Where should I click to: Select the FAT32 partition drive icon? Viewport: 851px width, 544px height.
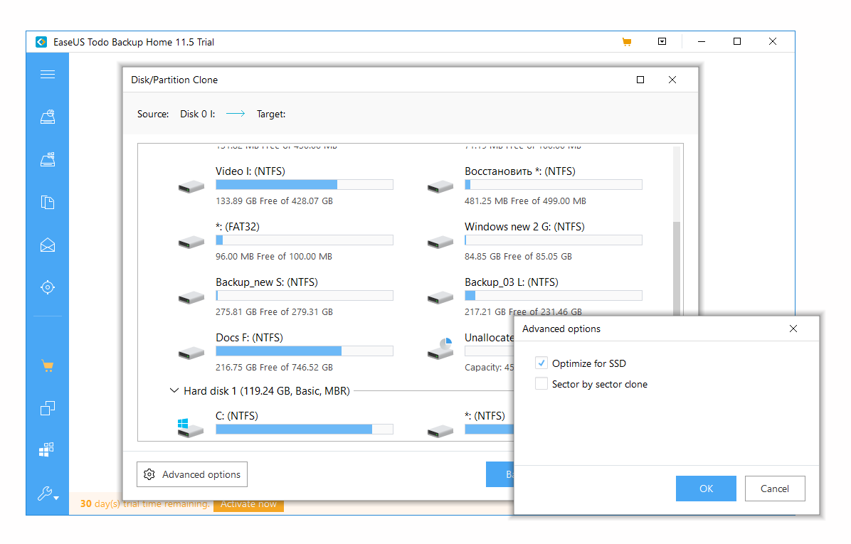point(191,242)
